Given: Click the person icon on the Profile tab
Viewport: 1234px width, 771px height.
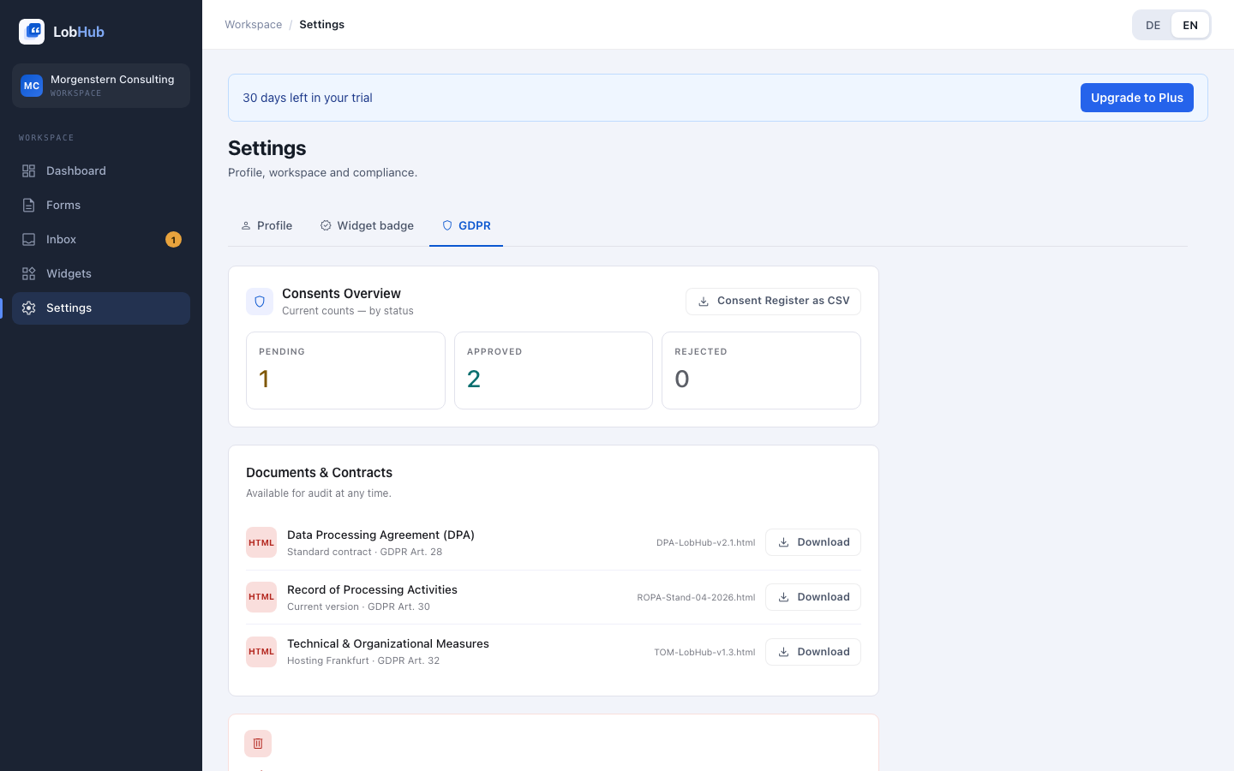Looking at the screenshot, I should (x=246, y=226).
